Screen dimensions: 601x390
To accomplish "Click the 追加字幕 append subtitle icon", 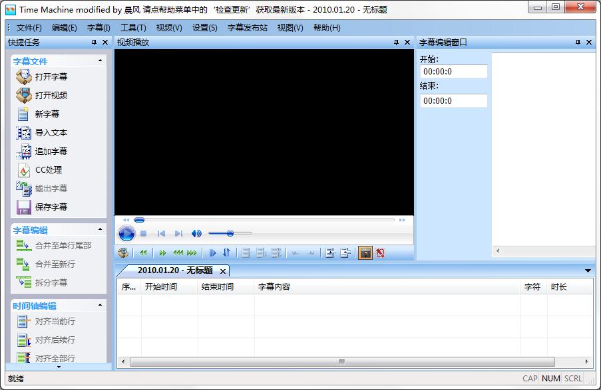I will coord(24,151).
